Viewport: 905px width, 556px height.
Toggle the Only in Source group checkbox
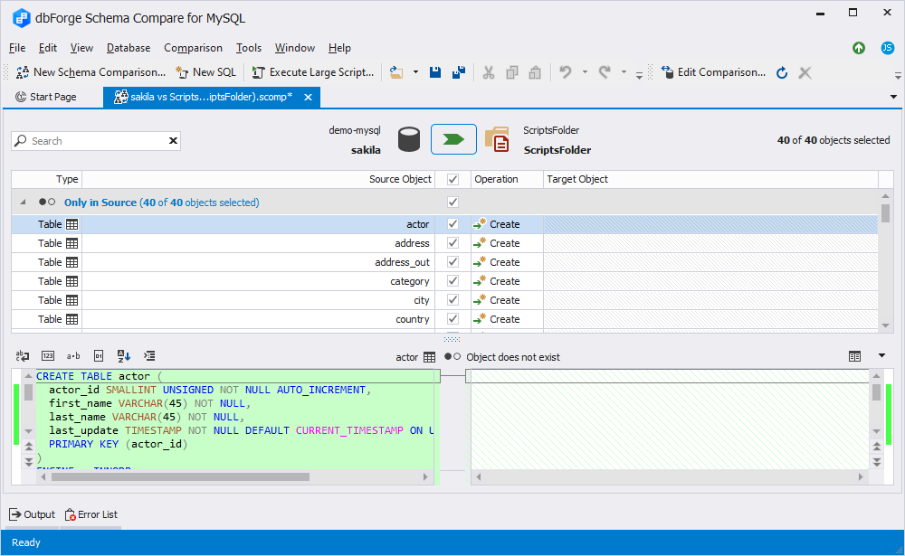click(x=453, y=202)
